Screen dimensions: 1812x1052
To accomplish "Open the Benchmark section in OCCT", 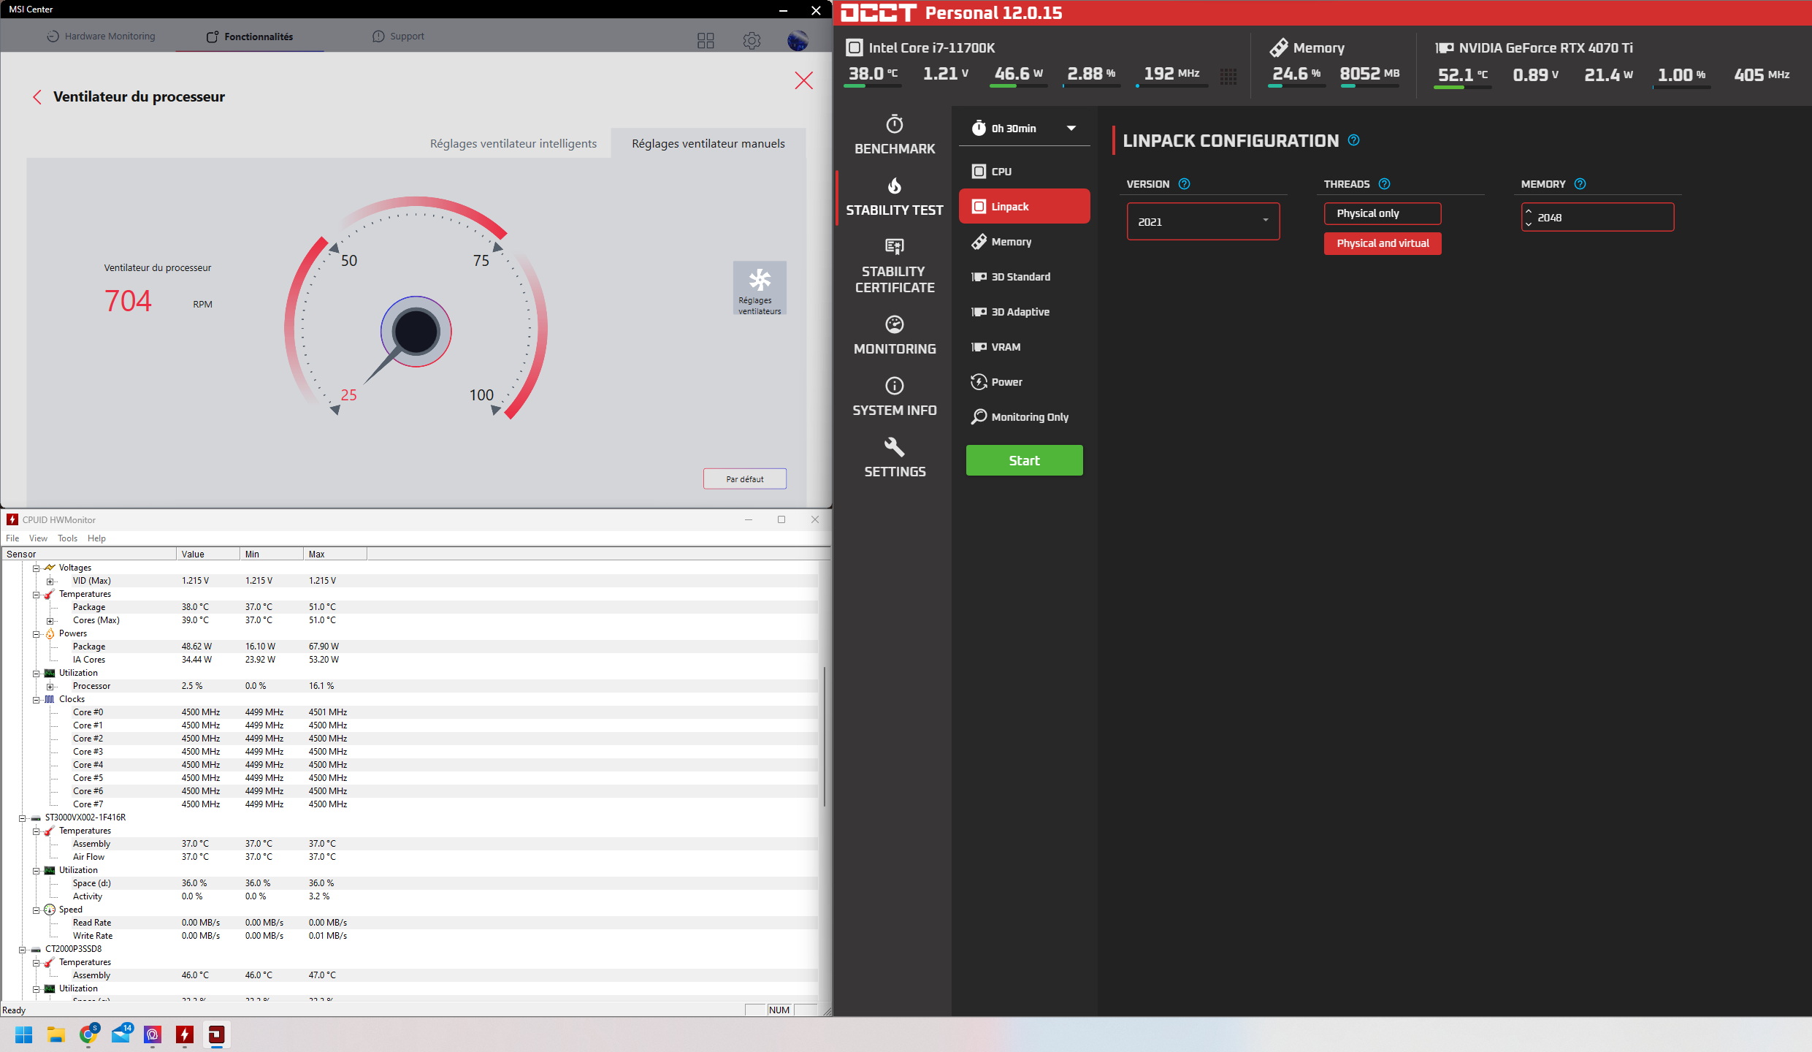I will coord(894,135).
